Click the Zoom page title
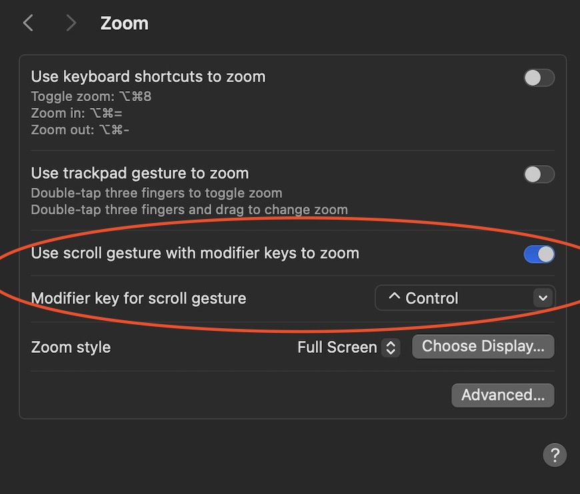Viewport: 580px width, 494px height. (124, 23)
